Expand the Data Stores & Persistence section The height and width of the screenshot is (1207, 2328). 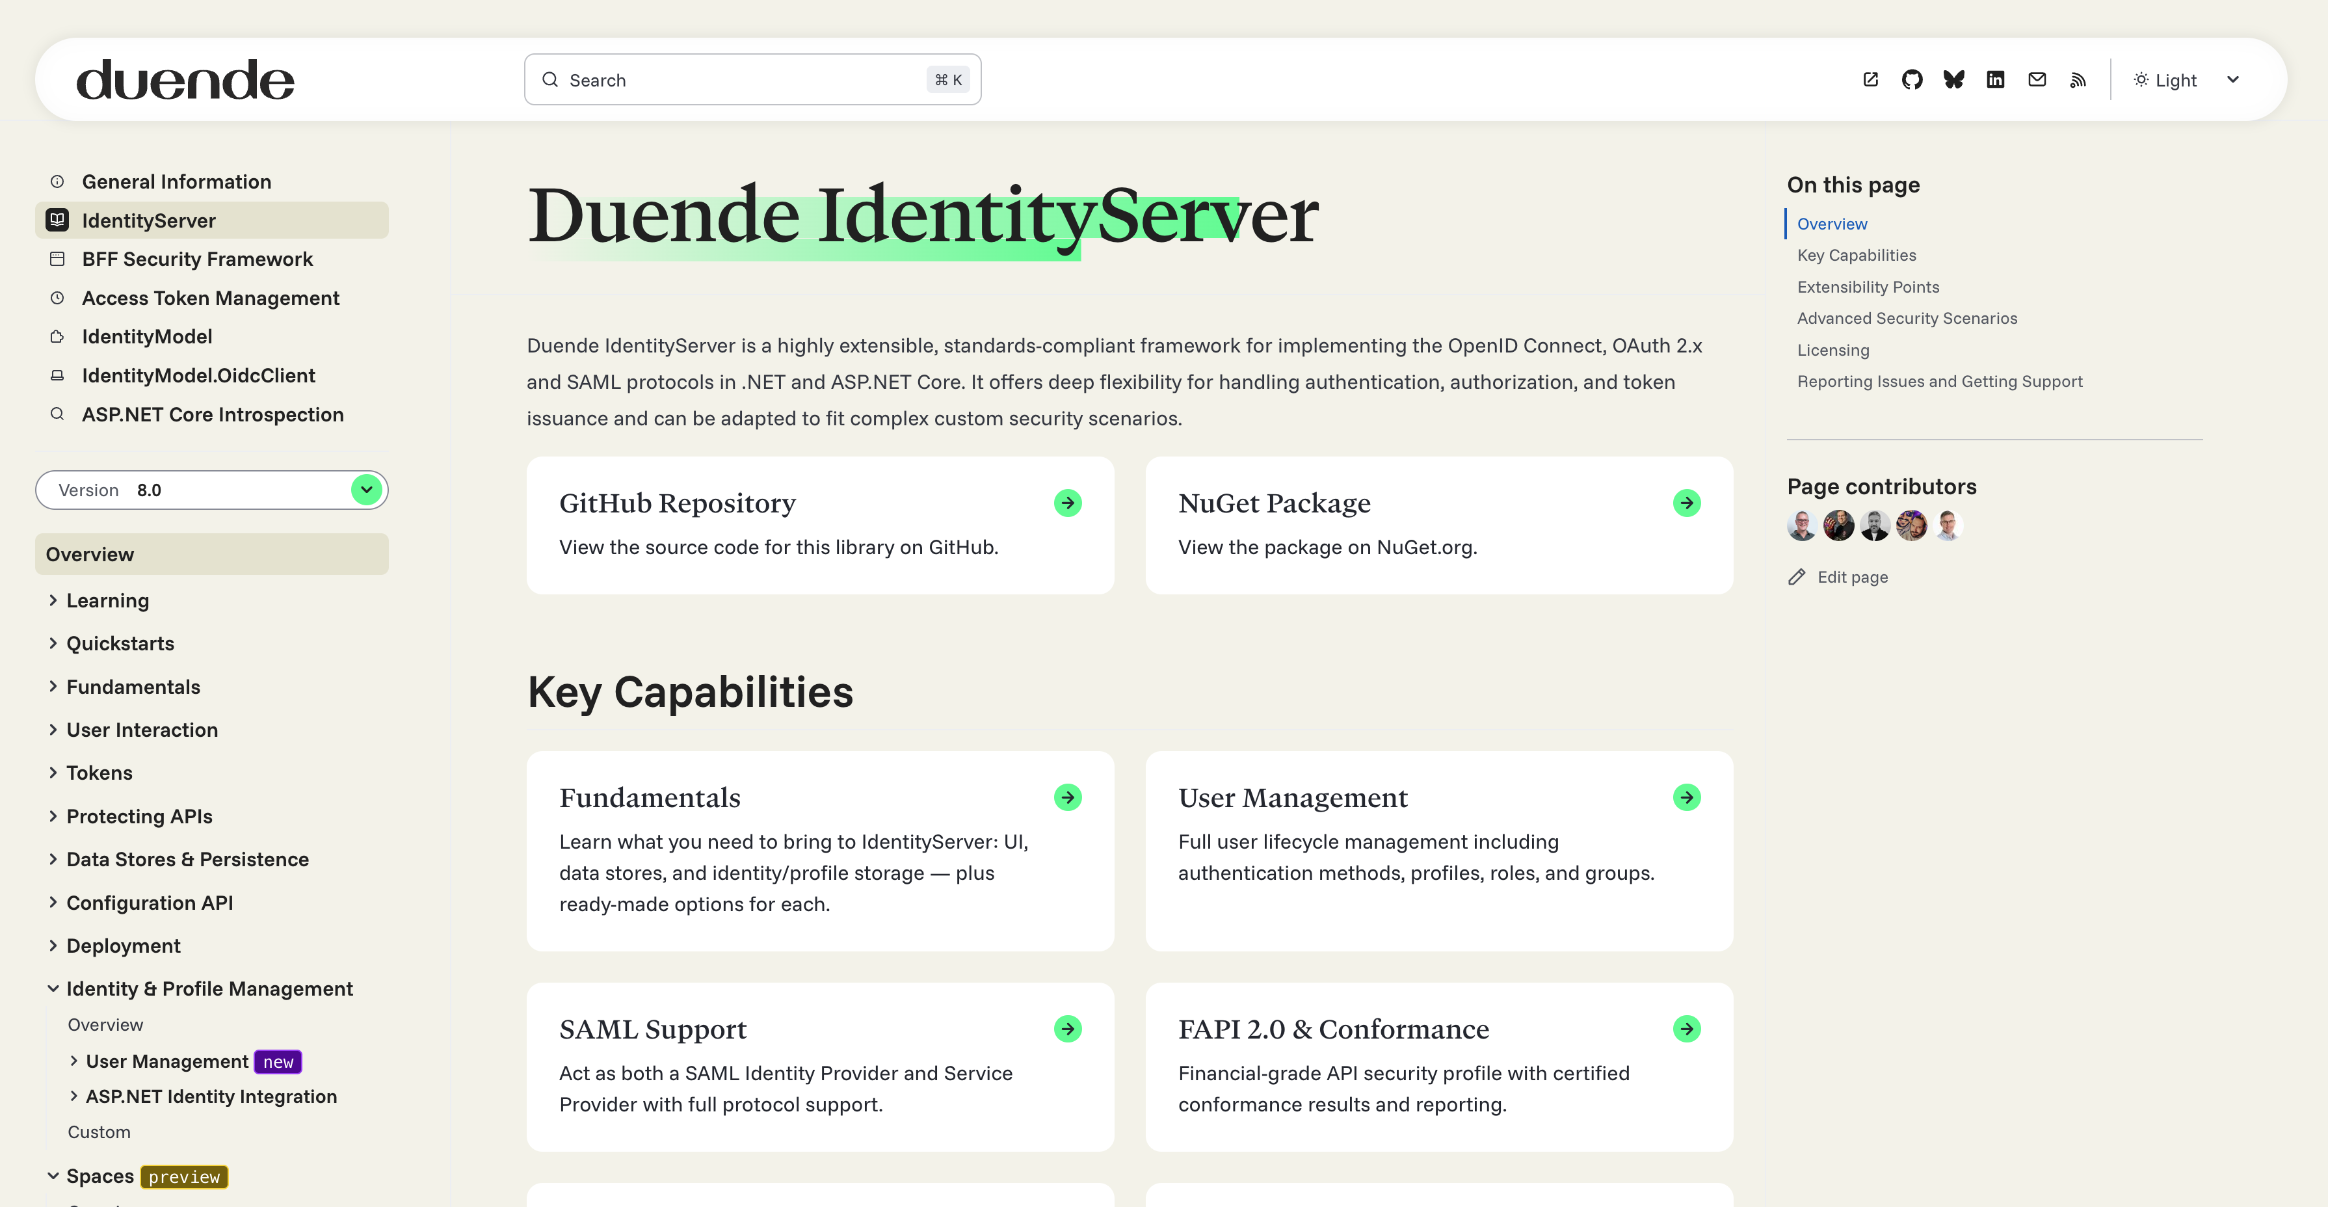click(x=53, y=860)
